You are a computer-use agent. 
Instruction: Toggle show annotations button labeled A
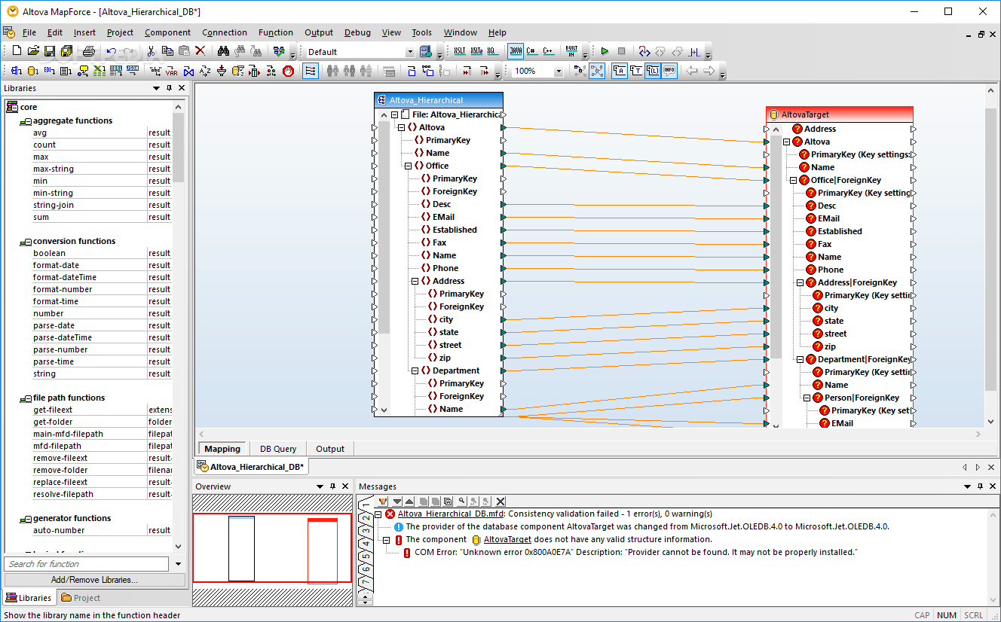620,71
